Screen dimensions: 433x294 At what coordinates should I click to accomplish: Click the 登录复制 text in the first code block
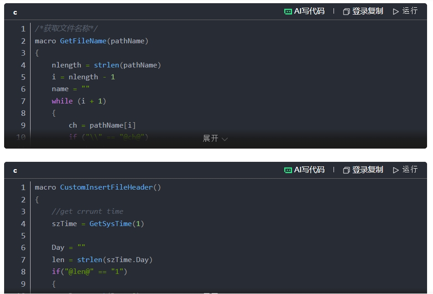coord(367,11)
